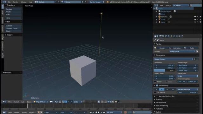The image size is (203, 114).
Task: Open the timeline editor type selector
Action: [5, 112]
